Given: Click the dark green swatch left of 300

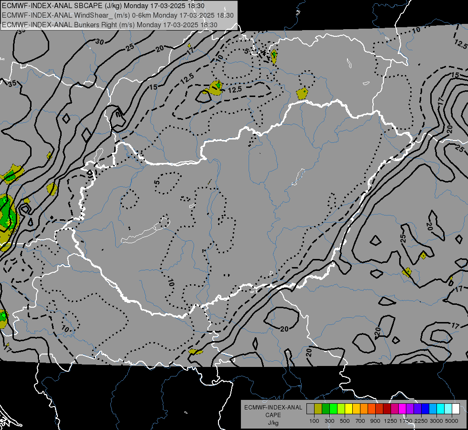Looking at the screenshot, I should 326,408.
